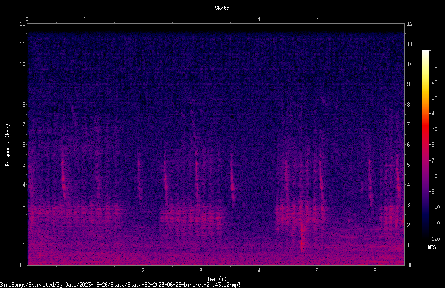Click 'DC' on the right frequency axis
The image size is (445, 288).
pyautogui.click(x=410, y=265)
